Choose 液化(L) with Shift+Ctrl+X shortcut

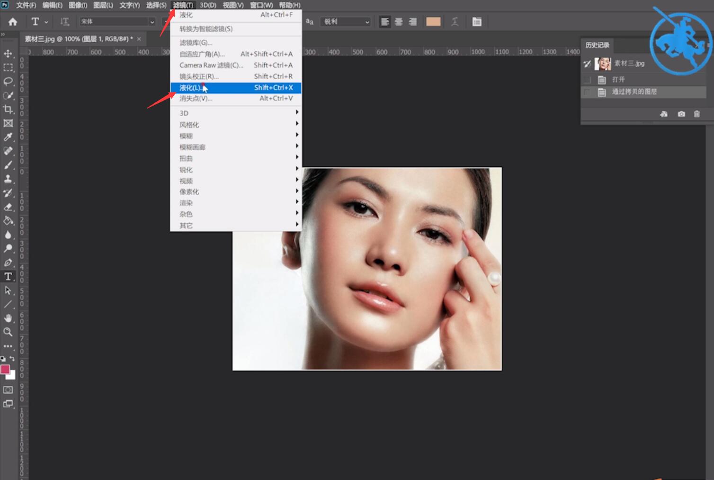(236, 88)
